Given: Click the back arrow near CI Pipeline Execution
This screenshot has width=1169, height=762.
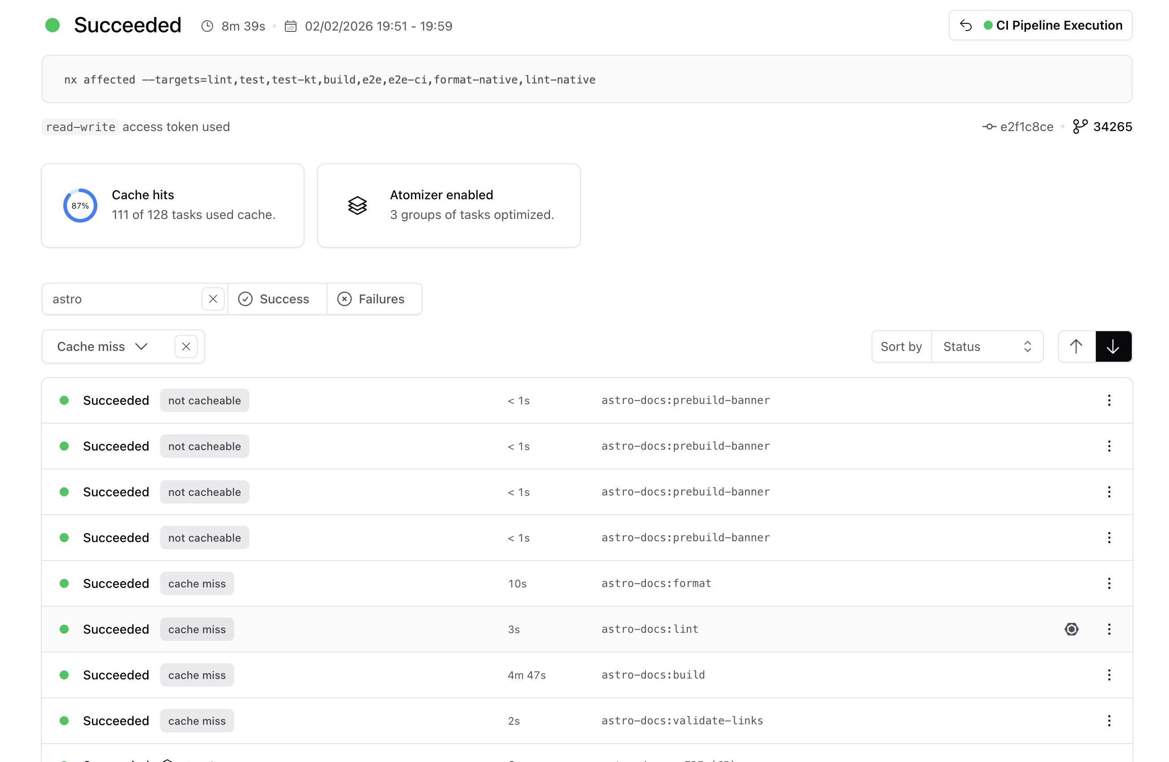Looking at the screenshot, I should click(x=967, y=25).
